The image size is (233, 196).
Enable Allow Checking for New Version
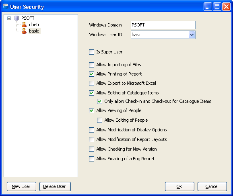pos(91,149)
